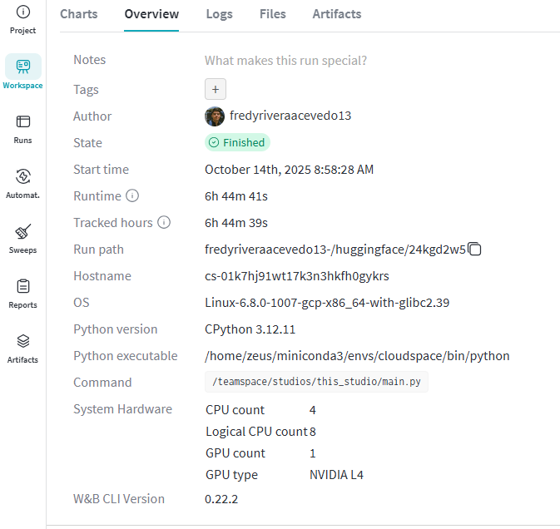Open the Files tab

click(x=272, y=14)
